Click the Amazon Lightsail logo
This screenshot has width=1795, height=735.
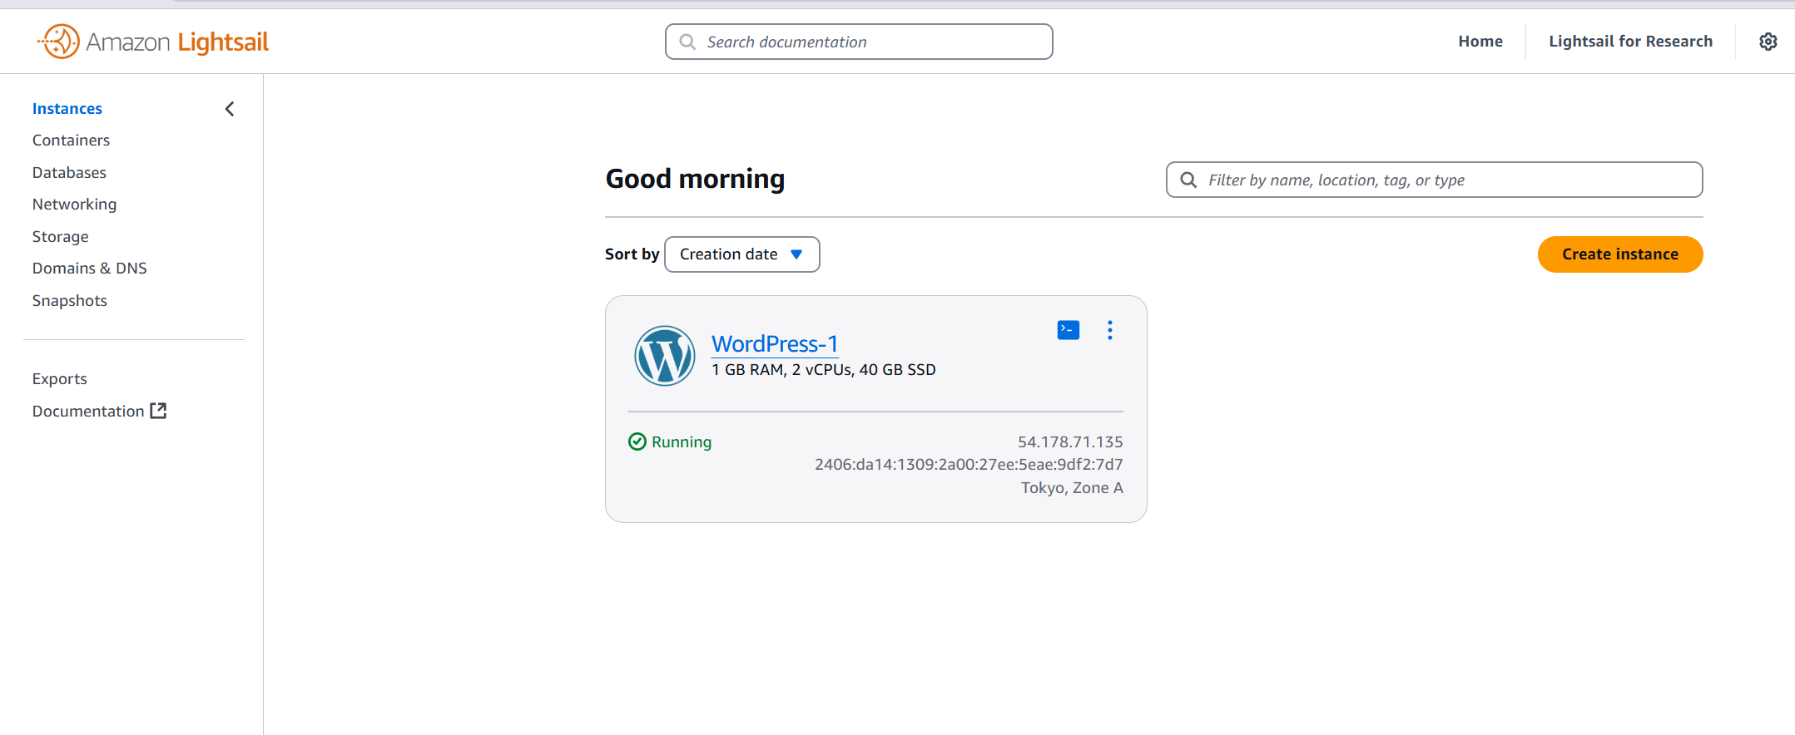coord(153,42)
